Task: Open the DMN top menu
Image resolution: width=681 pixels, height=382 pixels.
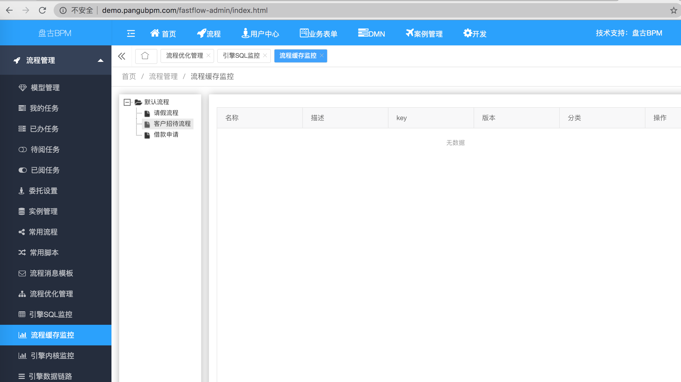Action: 371,34
